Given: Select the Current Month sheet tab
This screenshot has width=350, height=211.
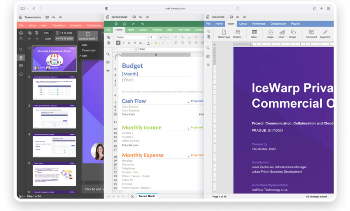Looking at the screenshot, I should tap(147, 196).
